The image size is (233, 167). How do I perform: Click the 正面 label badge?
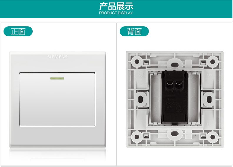coord(18,31)
